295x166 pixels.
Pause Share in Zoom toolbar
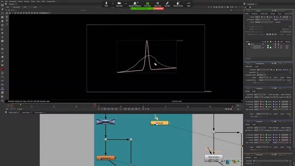(x=158, y=4)
